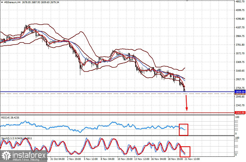This screenshot has height=162, width=246.
Task: Click the red 2163.00 price tag
Action: [x=240, y=113]
